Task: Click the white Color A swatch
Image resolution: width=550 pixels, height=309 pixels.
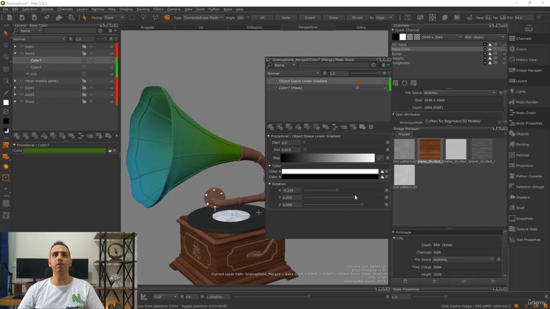Action: tap(330, 172)
